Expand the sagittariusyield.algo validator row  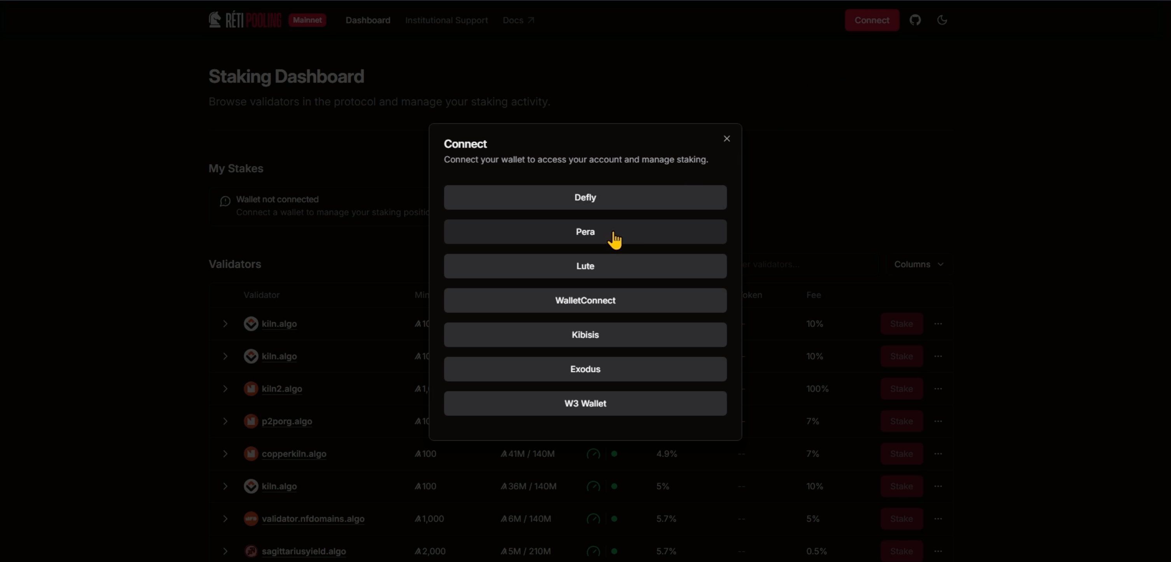[x=225, y=551]
